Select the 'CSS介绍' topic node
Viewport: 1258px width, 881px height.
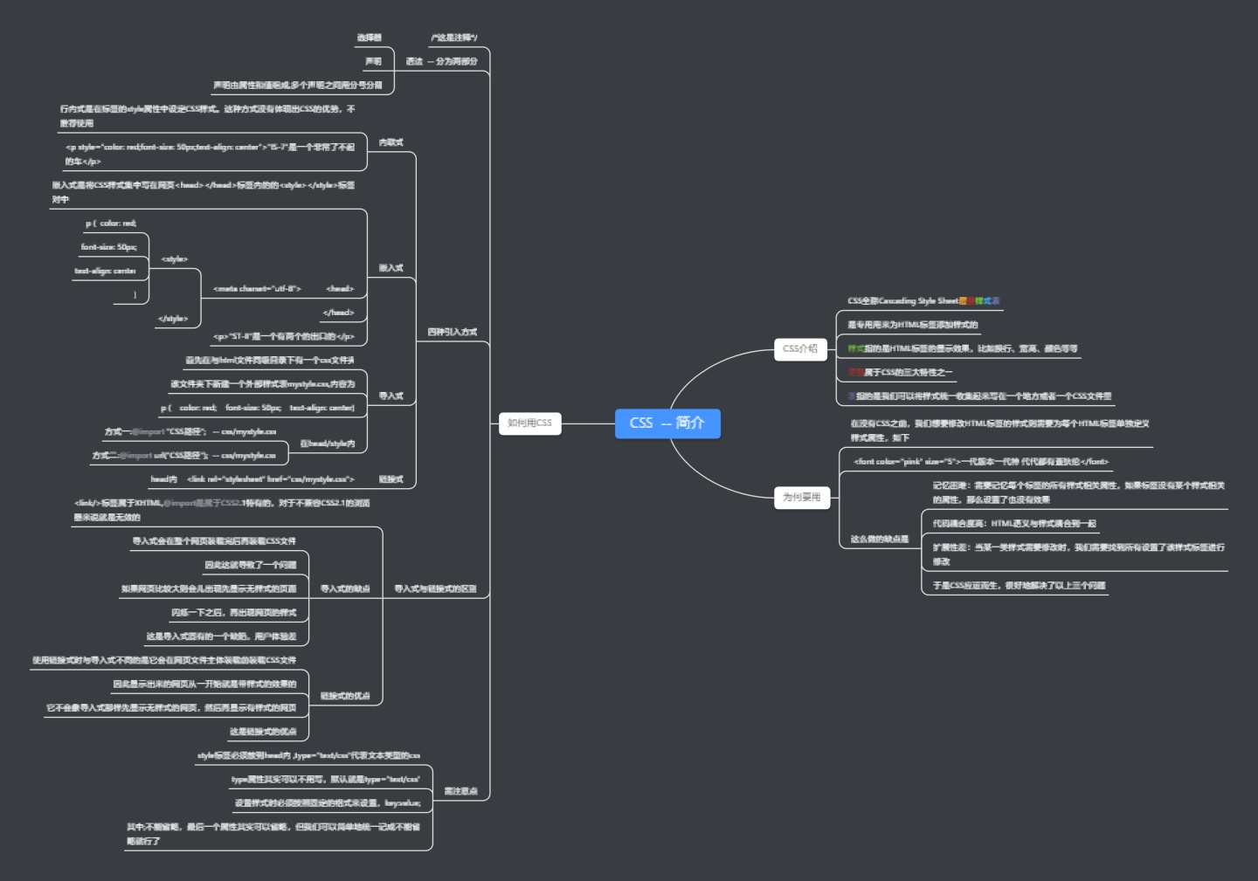pyautogui.click(x=800, y=348)
